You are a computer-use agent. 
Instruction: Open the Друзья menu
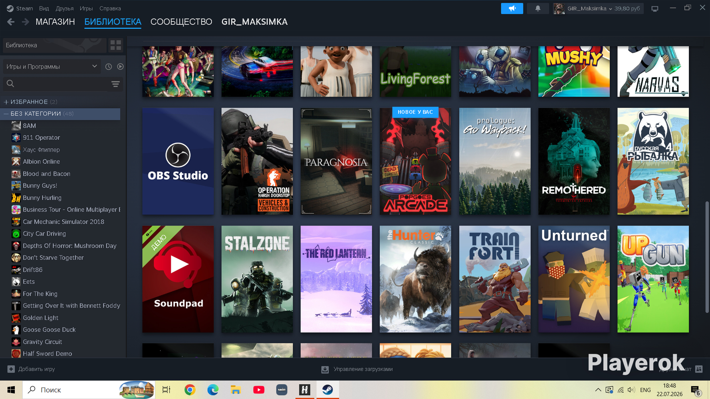coord(65,8)
